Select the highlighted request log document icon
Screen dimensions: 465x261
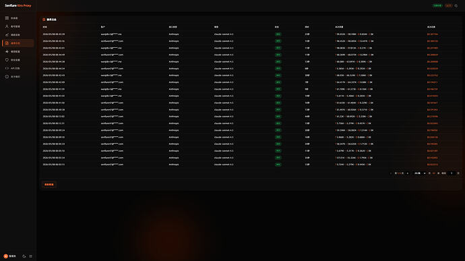tap(7, 43)
